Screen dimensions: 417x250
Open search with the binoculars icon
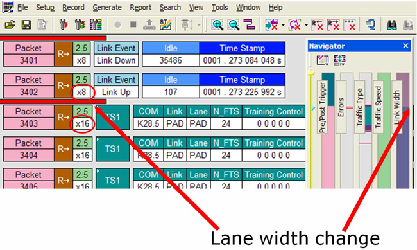click(391, 25)
